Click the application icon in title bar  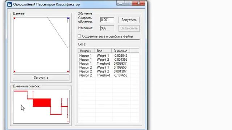coord(9,4)
